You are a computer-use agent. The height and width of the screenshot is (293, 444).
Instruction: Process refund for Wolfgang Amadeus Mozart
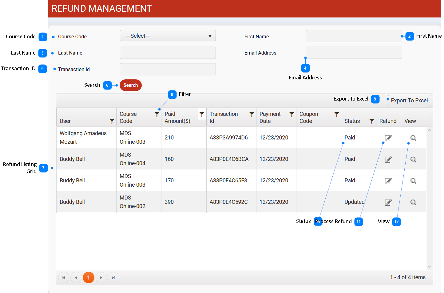388,138
